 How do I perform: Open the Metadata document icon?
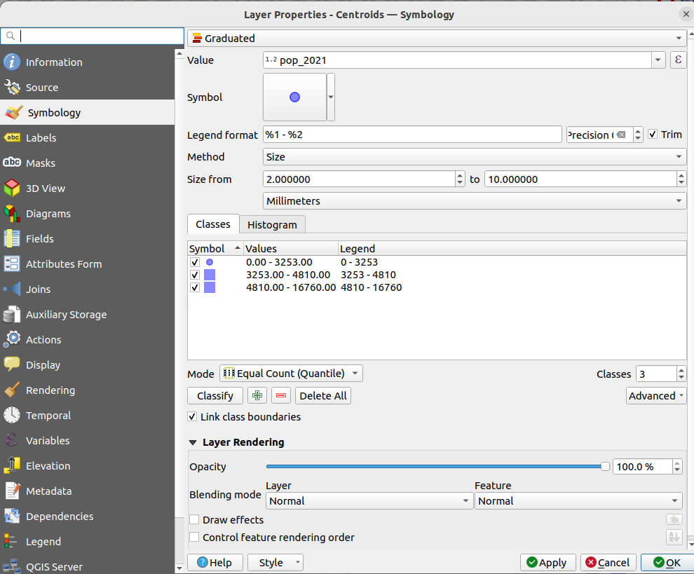coord(12,491)
